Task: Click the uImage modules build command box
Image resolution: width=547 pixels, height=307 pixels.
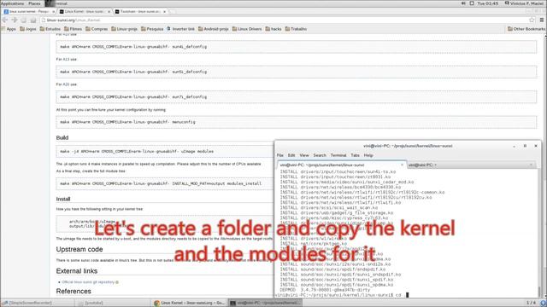Action: tap(165, 152)
